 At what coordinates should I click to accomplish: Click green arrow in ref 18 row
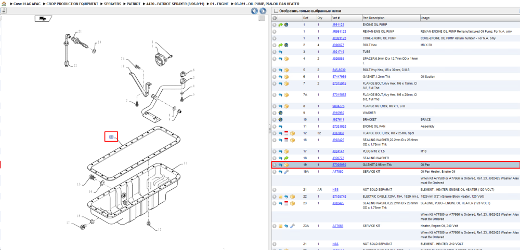click(286, 158)
